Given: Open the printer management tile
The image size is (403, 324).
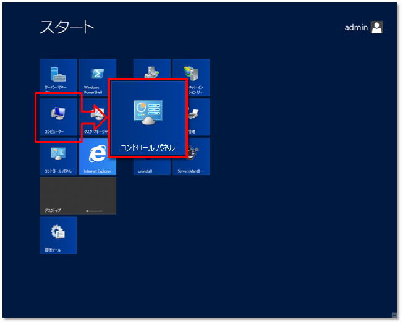Looking at the screenshot, I should click(x=198, y=117).
